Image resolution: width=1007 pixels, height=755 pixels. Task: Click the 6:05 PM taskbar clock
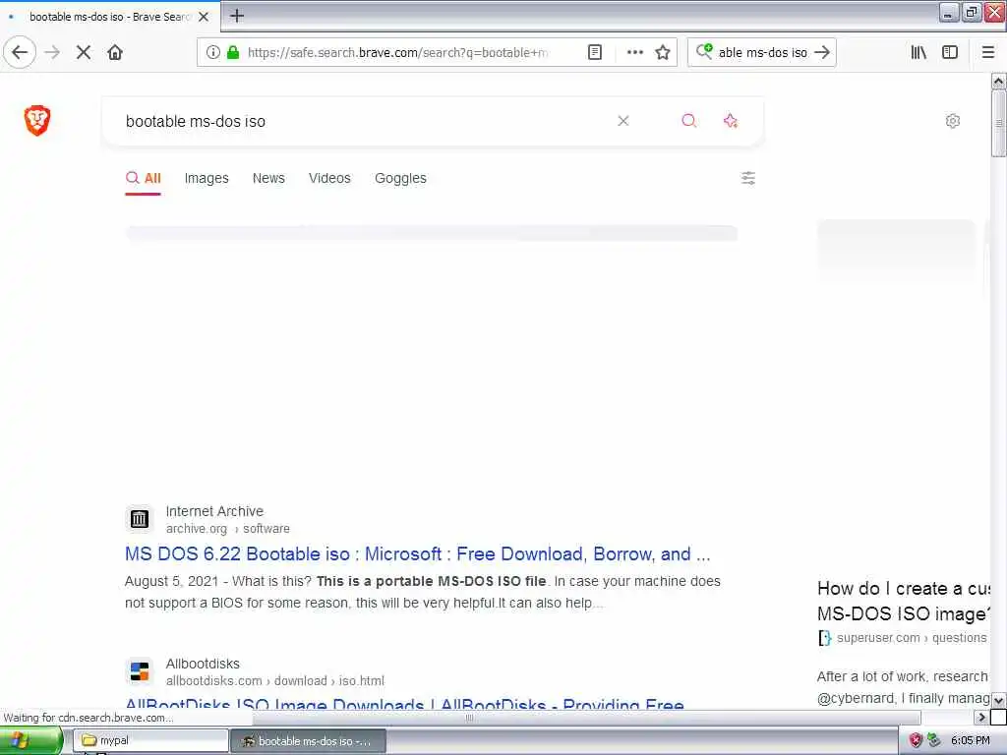971,740
